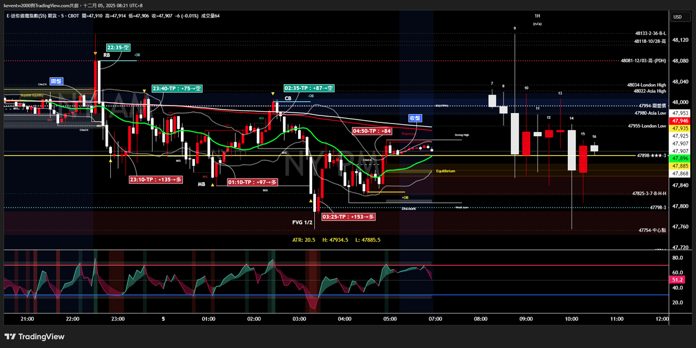Click the 07:00 time axis label
696x348 pixels.
coord(435,319)
